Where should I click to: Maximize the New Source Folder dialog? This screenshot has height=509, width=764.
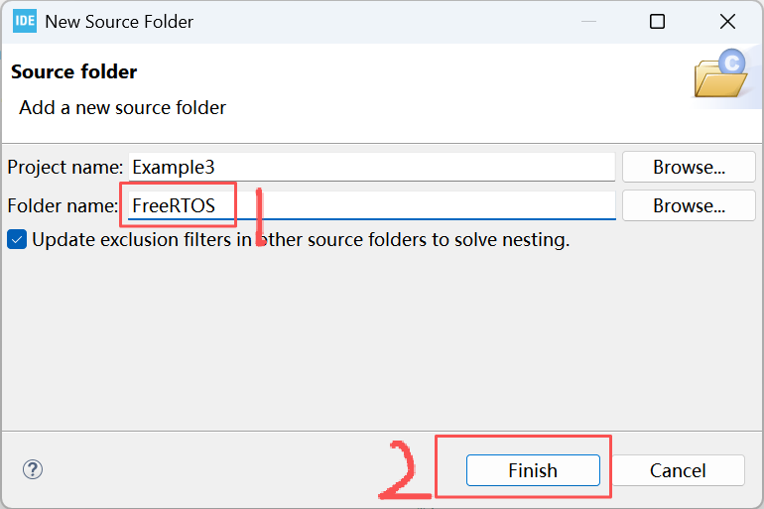(657, 22)
